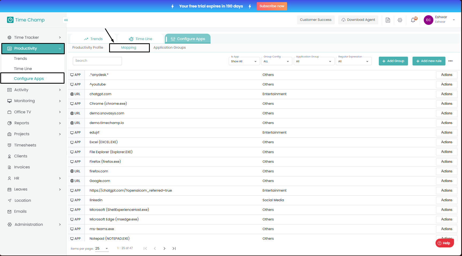Expand the Administration menu chevron
Screen dimensions: 462x256
[x=60, y=224]
